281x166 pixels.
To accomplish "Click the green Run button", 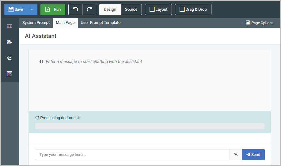I will (x=53, y=9).
